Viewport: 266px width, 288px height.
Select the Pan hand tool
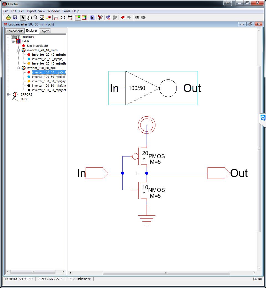[30, 17]
